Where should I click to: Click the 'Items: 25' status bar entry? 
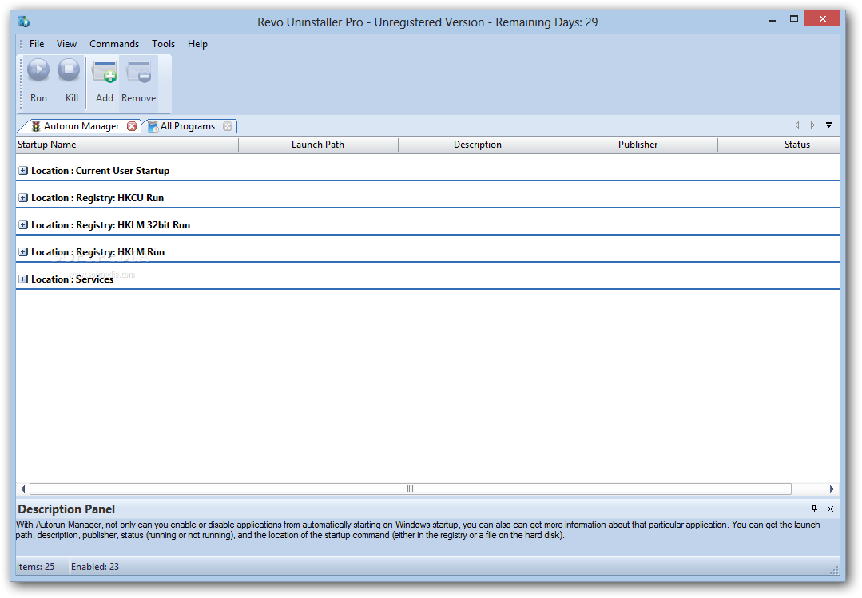point(35,567)
